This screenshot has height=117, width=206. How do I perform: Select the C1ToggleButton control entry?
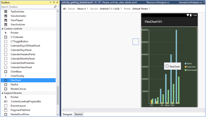19,41
